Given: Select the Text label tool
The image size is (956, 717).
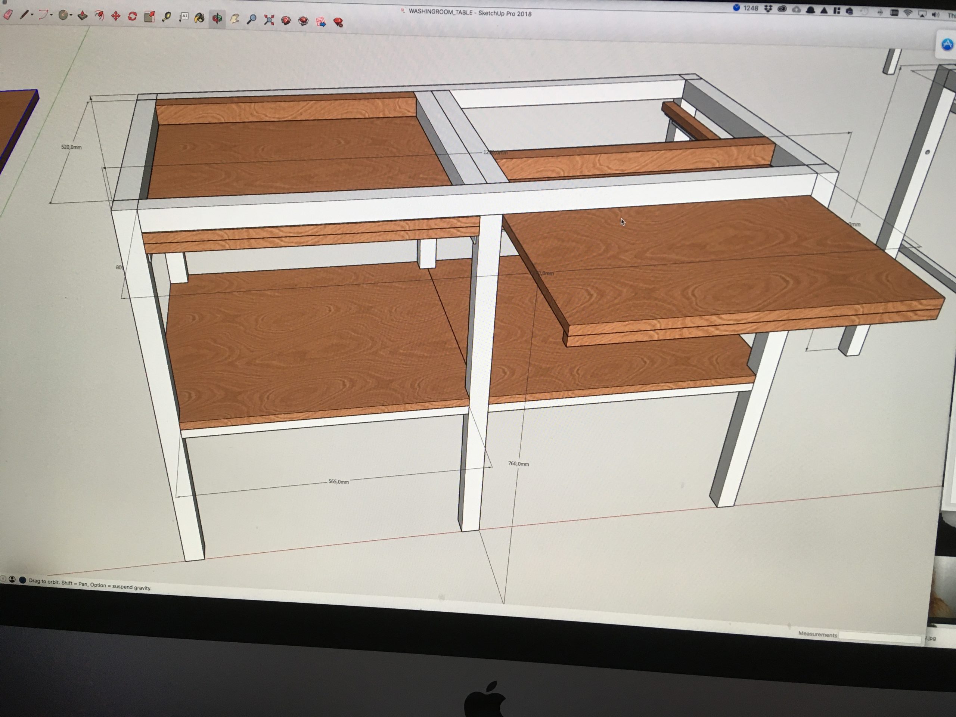Looking at the screenshot, I should point(184,17).
